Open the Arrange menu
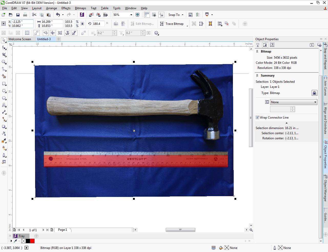Screen dimensions: 328x252 click(52, 8)
